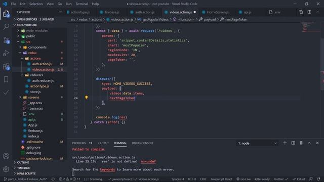The height and width of the screenshot is (182, 324).
Task: Maximize the panel size with chevron up
Action: click(309, 143)
